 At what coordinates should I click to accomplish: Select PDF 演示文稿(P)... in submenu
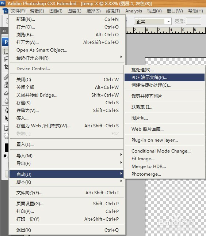click(x=164, y=77)
